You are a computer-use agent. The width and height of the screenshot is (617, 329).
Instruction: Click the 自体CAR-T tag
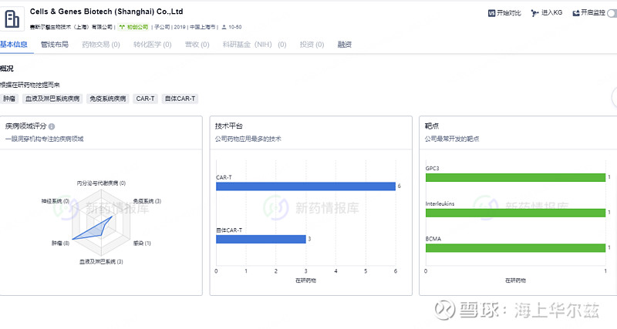click(x=180, y=99)
